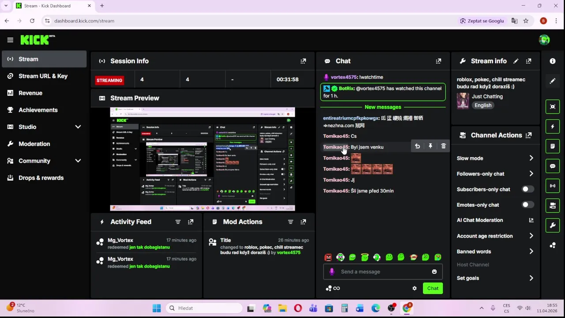Pop out the Activity Feed panel
The image size is (565, 318).
pyautogui.click(x=191, y=222)
